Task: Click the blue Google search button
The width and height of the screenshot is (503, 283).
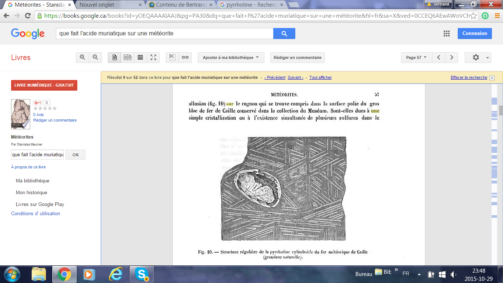Action: pos(284,34)
